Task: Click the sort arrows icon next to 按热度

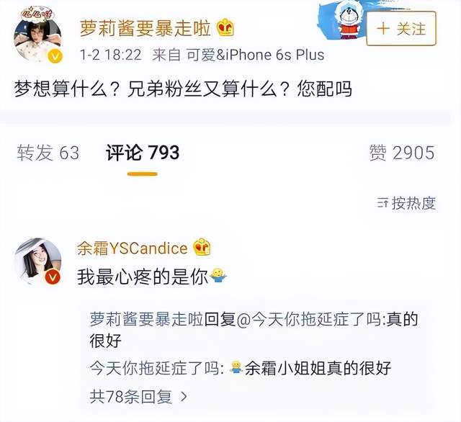Action: tap(382, 203)
